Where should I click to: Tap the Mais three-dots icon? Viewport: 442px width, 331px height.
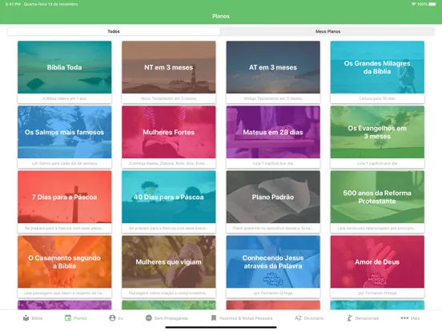tap(404, 318)
